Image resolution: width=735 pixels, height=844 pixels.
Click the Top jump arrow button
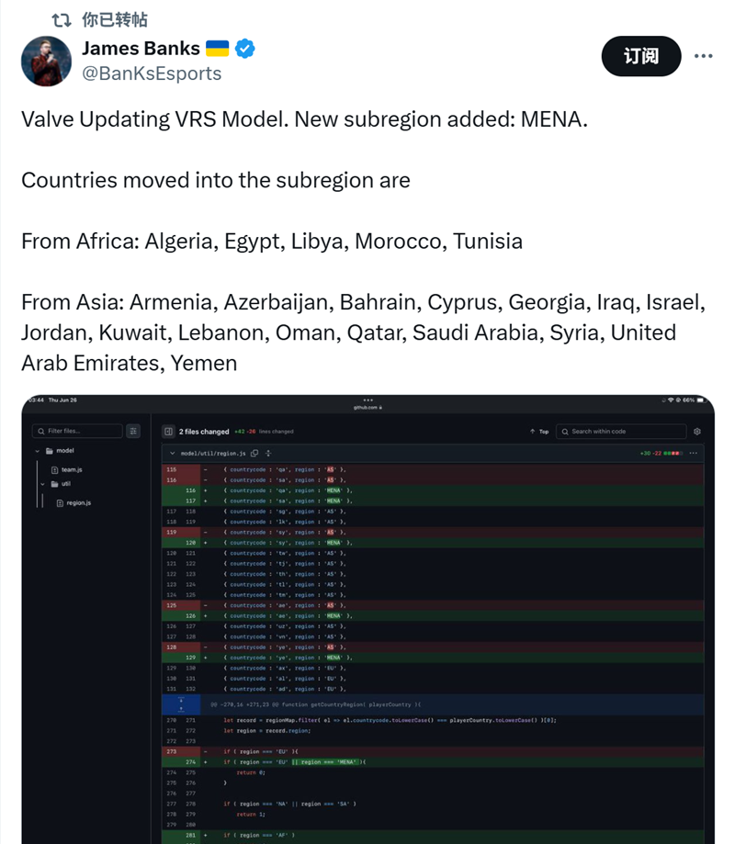[539, 432]
